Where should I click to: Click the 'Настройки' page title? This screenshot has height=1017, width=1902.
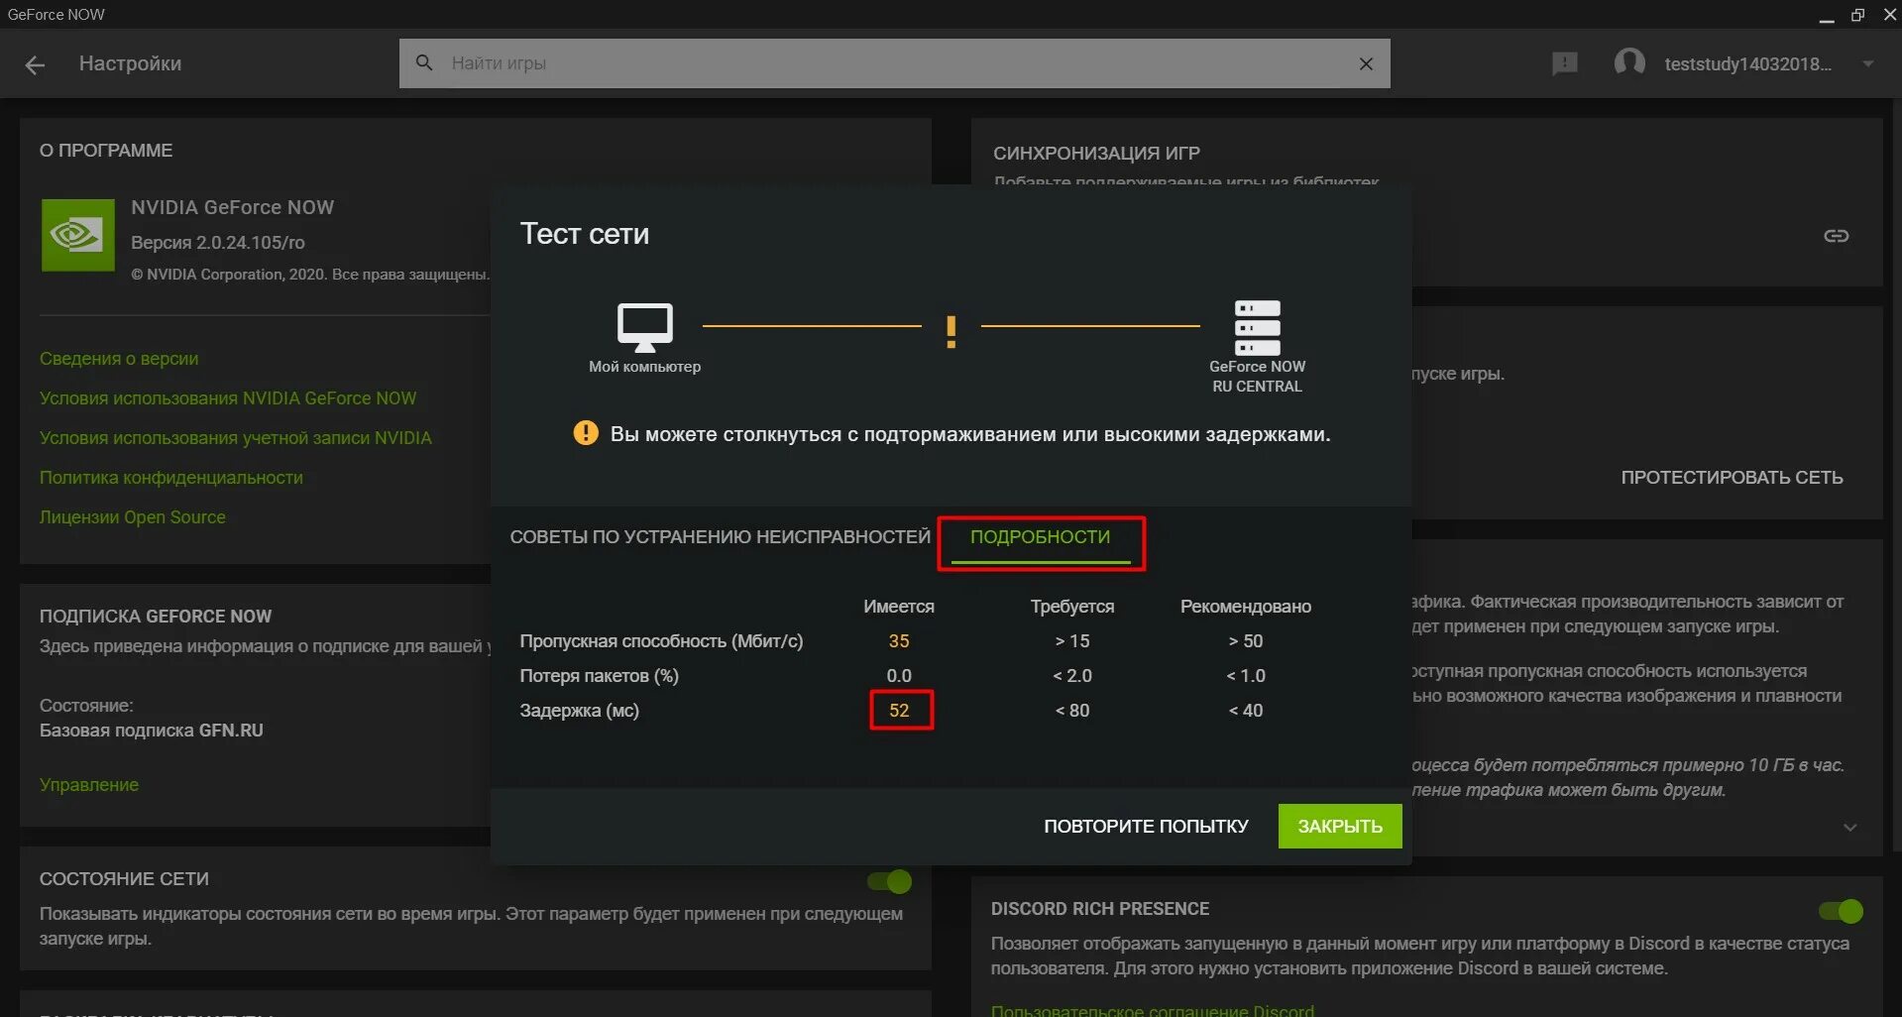(x=130, y=63)
